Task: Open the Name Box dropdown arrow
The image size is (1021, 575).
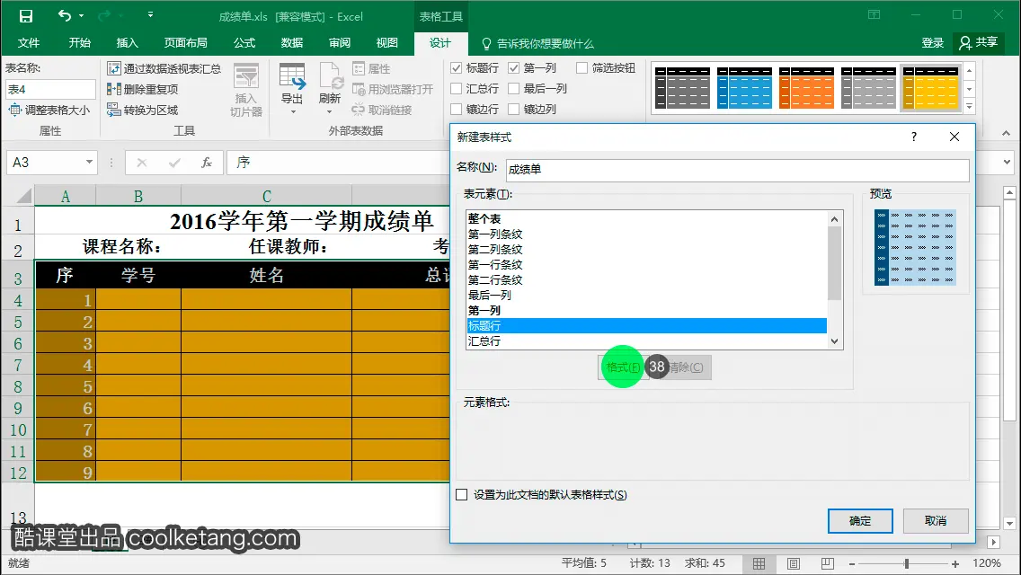Action: [89, 162]
